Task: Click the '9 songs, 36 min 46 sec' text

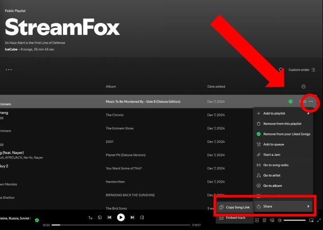Action: (37, 49)
